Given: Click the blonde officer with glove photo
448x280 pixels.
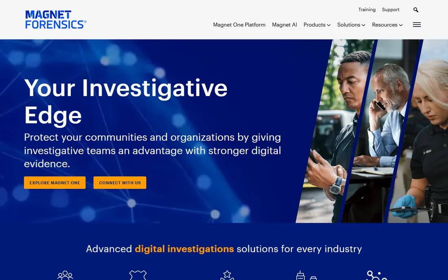Looking at the screenshot, I should click(419, 131).
